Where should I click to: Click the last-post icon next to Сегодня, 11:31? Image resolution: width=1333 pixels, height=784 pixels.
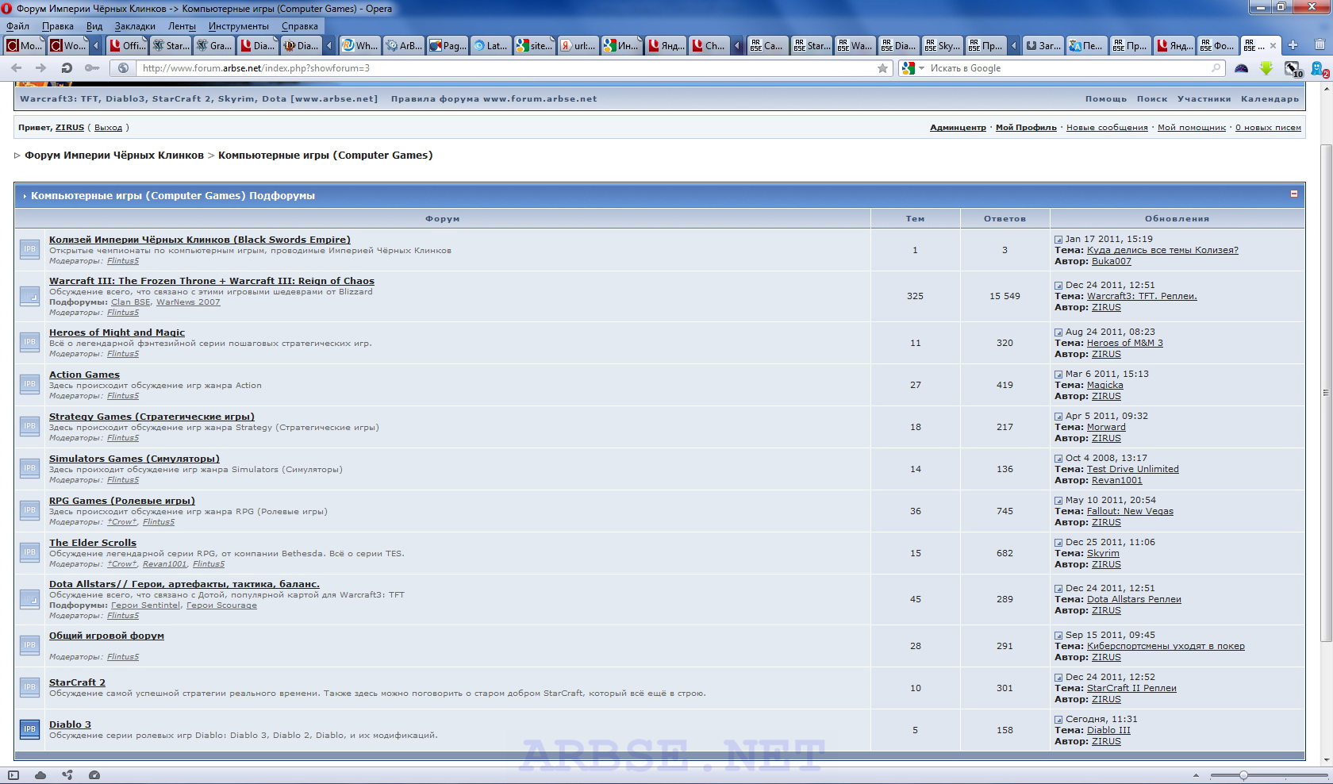(x=1058, y=720)
